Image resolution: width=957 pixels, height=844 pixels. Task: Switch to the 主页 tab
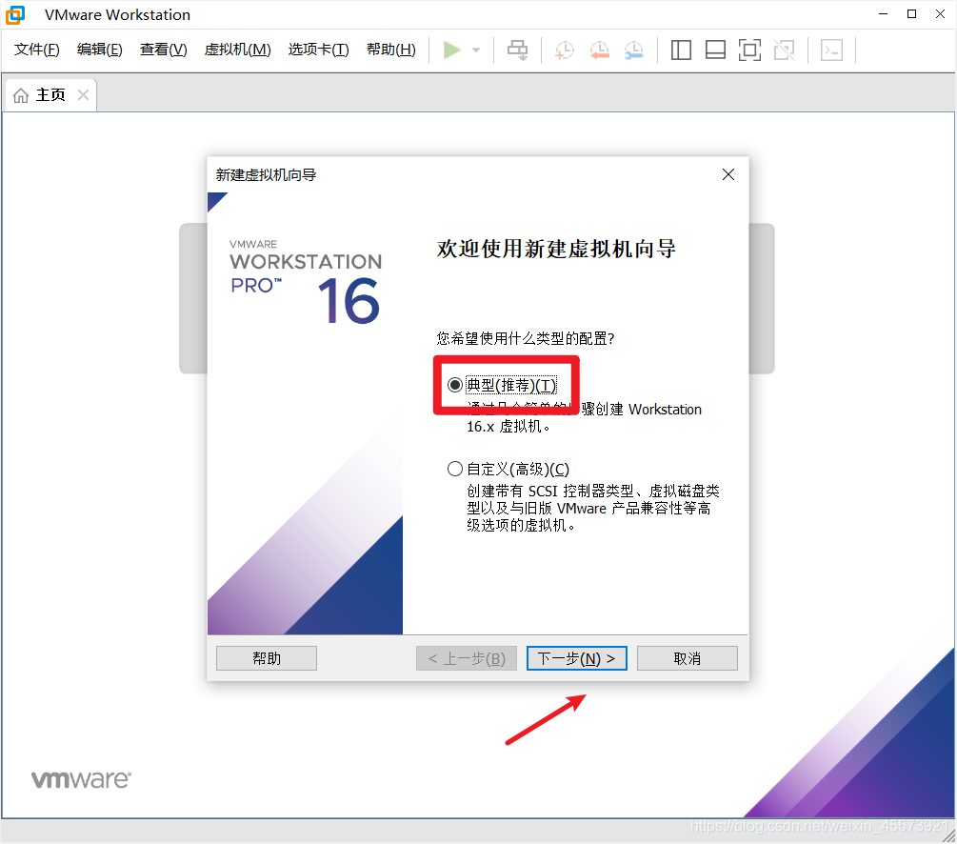[43, 94]
